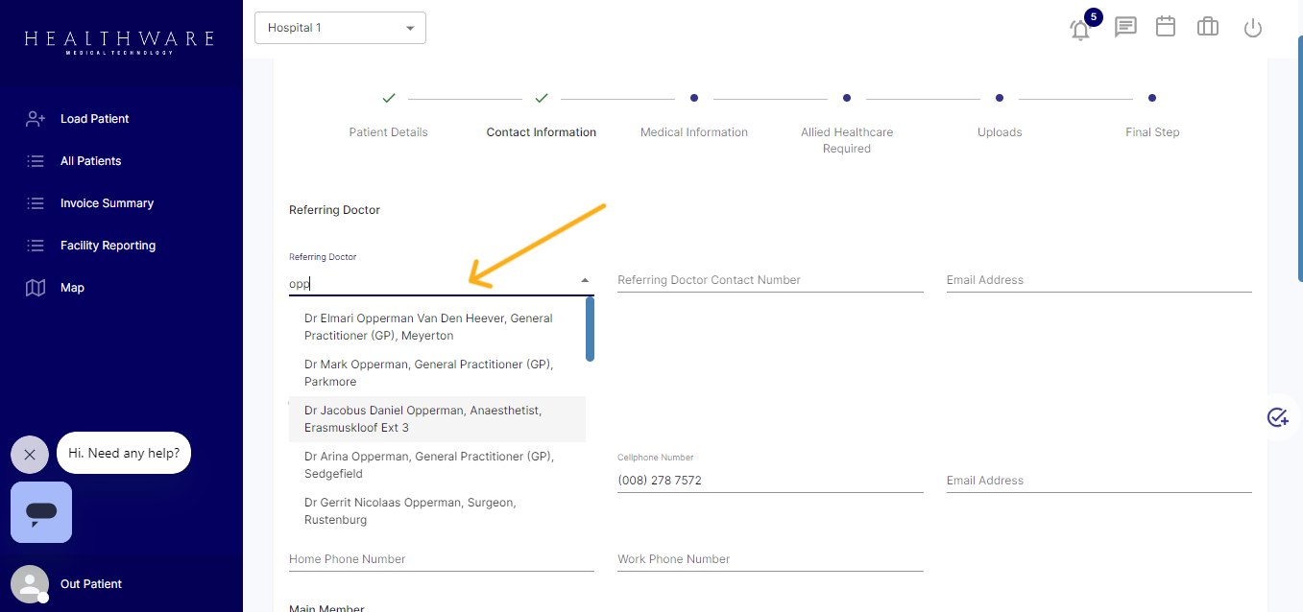Click the power logout icon
Image resolution: width=1303 pixels, height=612 pixels.
pos(1252,29)
